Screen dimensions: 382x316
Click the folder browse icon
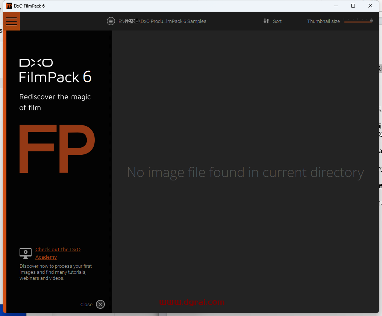pos(111,21)
